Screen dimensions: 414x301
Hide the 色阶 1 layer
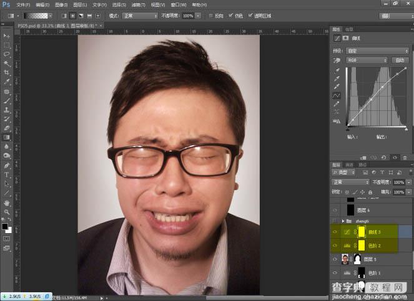(335, 273)
